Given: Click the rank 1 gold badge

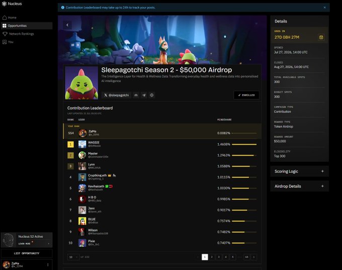Looking at the screenshot, I should pos(70,144).
